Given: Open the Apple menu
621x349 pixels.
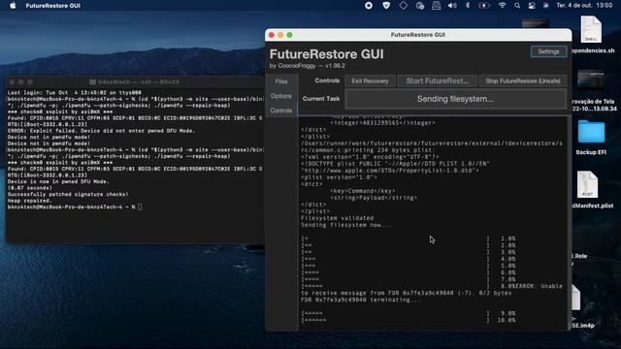Looking at the screenshot, I should pyautogui.click(x=13, y=6).
